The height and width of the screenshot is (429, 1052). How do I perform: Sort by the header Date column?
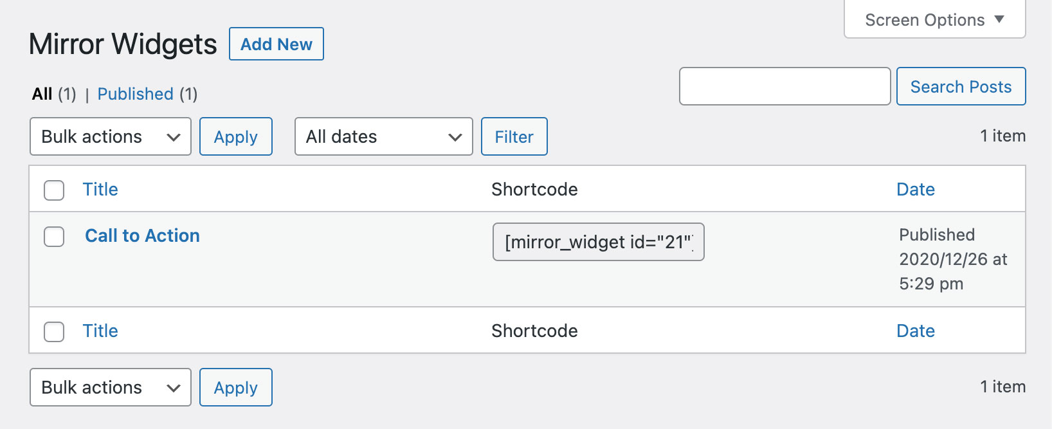[915, 190]
